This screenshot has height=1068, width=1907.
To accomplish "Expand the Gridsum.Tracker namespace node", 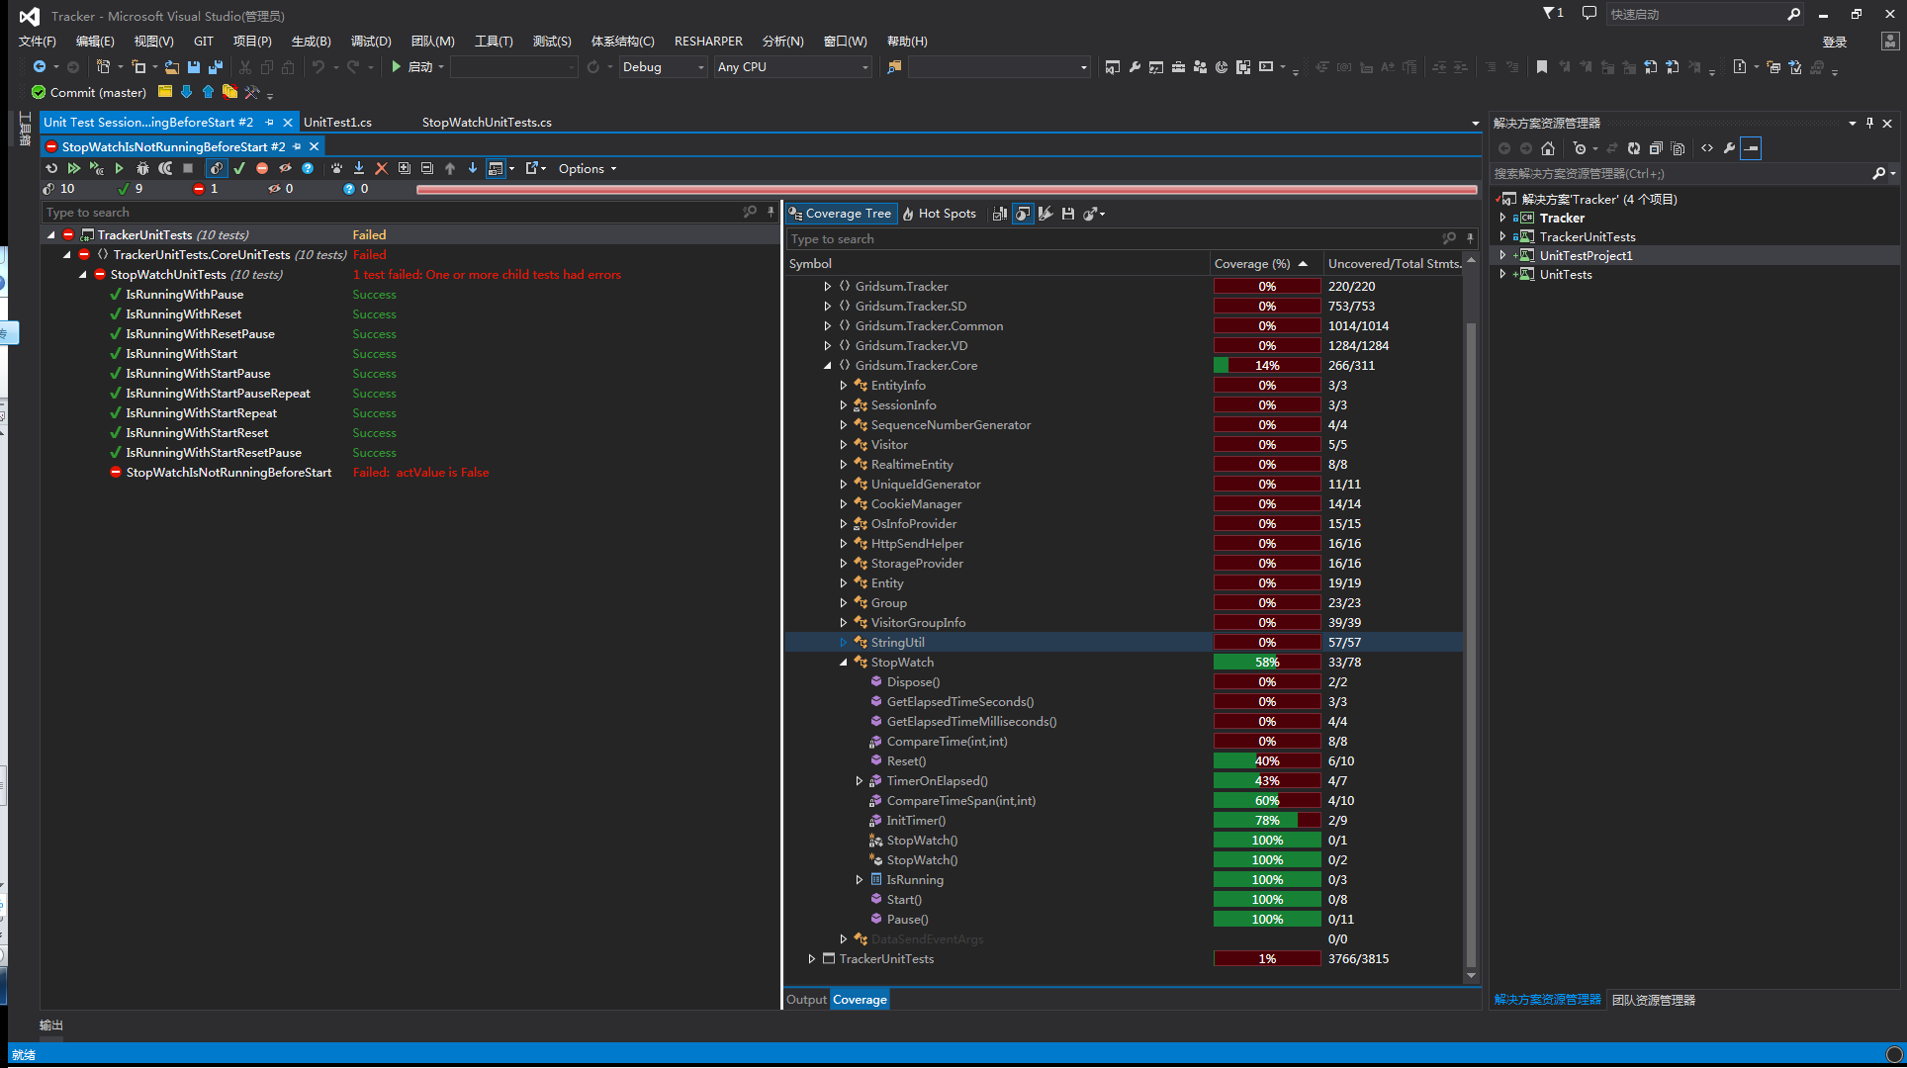I will (828, 287).
